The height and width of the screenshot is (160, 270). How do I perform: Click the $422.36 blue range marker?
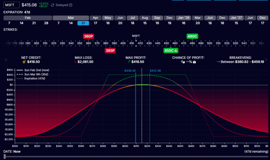[x=155, y=71]
